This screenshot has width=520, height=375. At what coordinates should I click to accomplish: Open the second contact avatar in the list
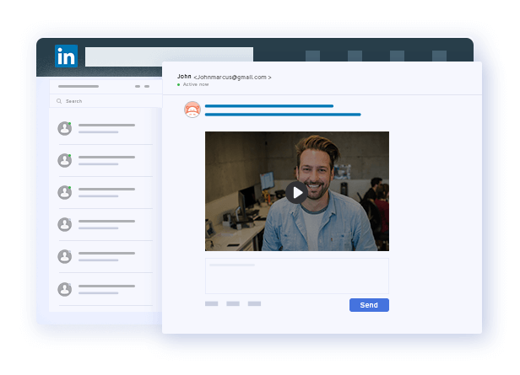pos(64,160)
